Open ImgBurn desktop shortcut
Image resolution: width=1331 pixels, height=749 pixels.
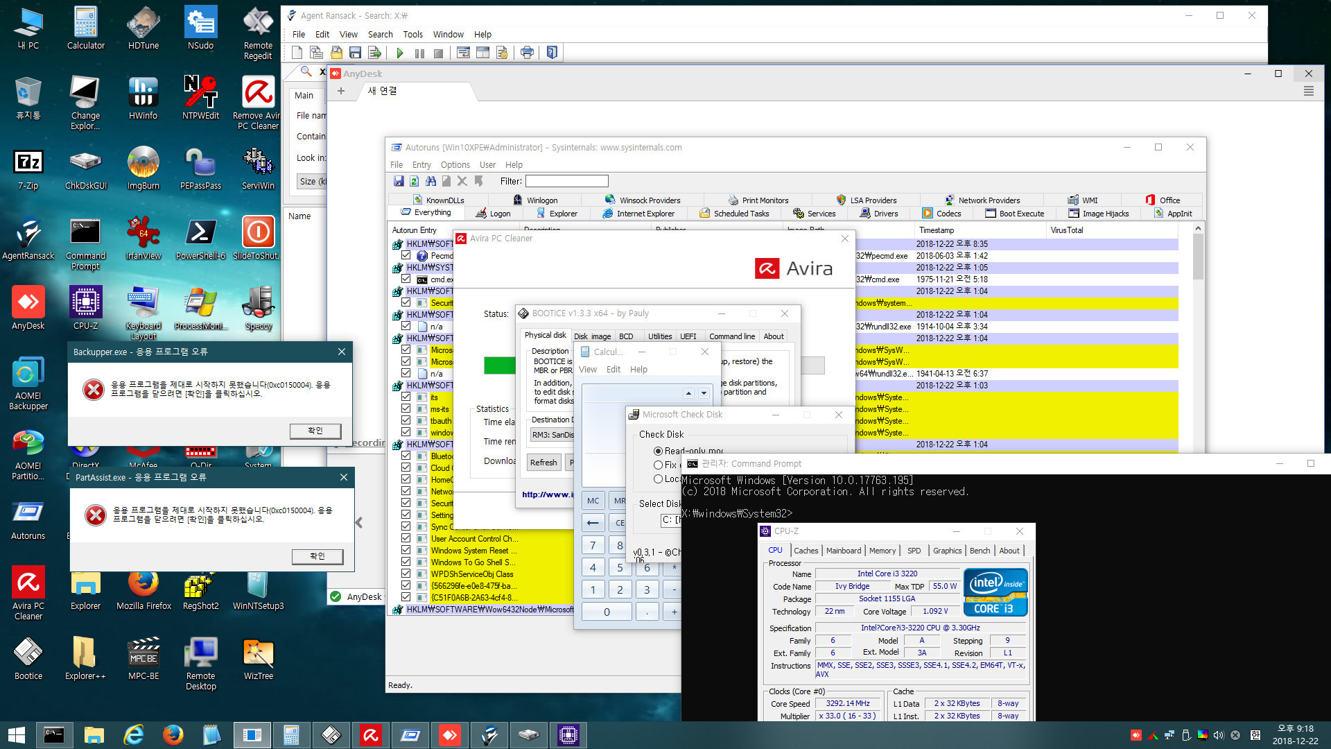pyautogui.click(x=143, y=169)
